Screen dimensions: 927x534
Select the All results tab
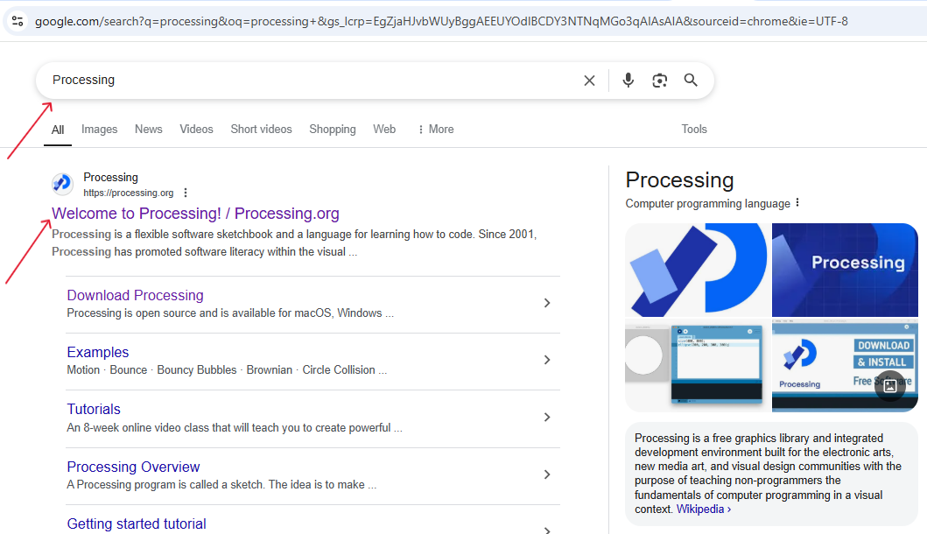point(58,130)
